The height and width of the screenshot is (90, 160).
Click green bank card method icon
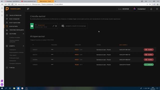pyautogui.click(x=32, y=26)
